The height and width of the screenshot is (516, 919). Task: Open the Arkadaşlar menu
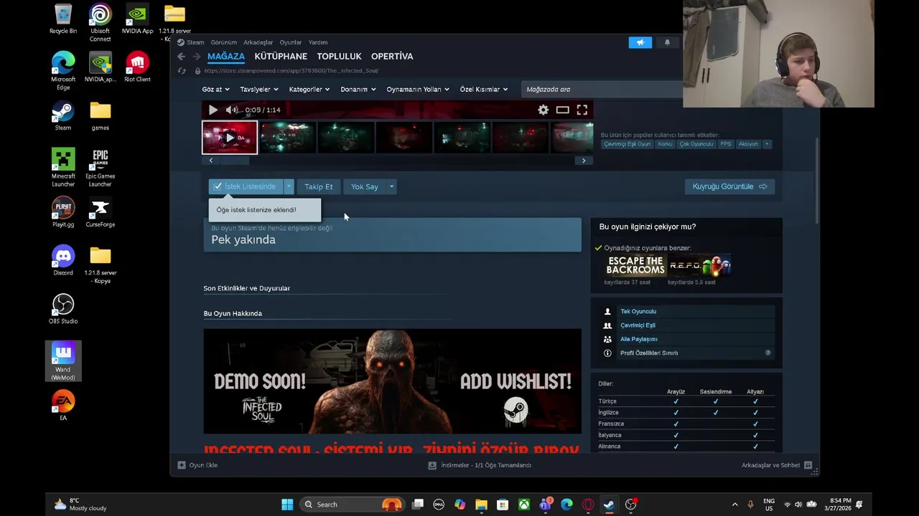tap(258, 42)
